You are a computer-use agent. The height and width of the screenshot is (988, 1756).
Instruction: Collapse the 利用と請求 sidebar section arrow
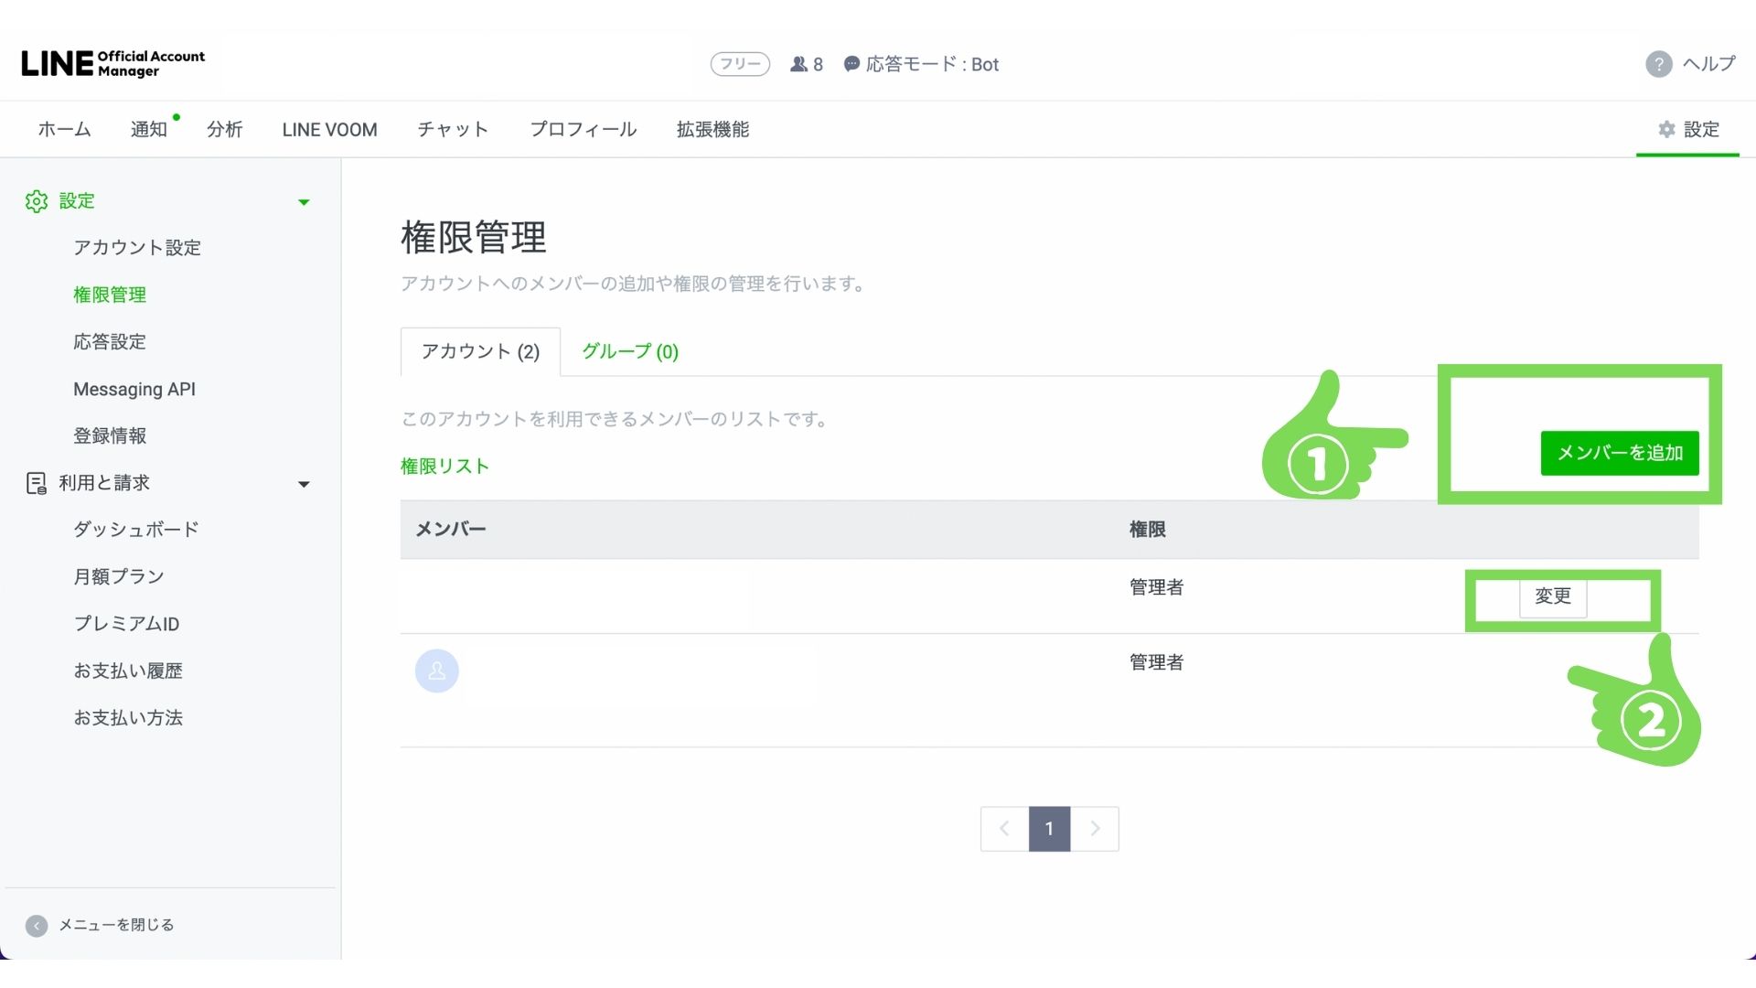(x=304, y=484)
